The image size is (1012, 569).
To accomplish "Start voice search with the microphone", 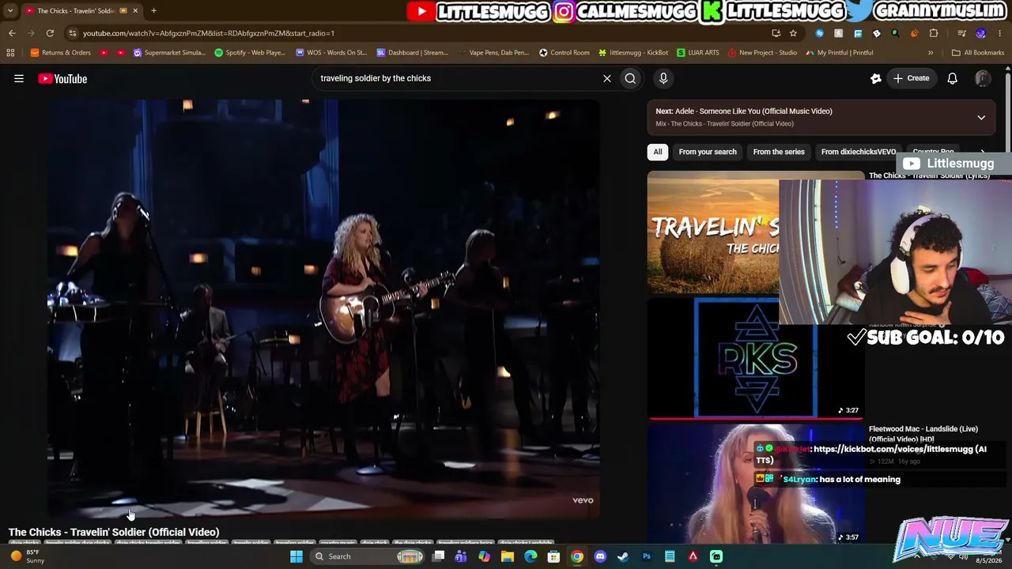I will 663,78.
